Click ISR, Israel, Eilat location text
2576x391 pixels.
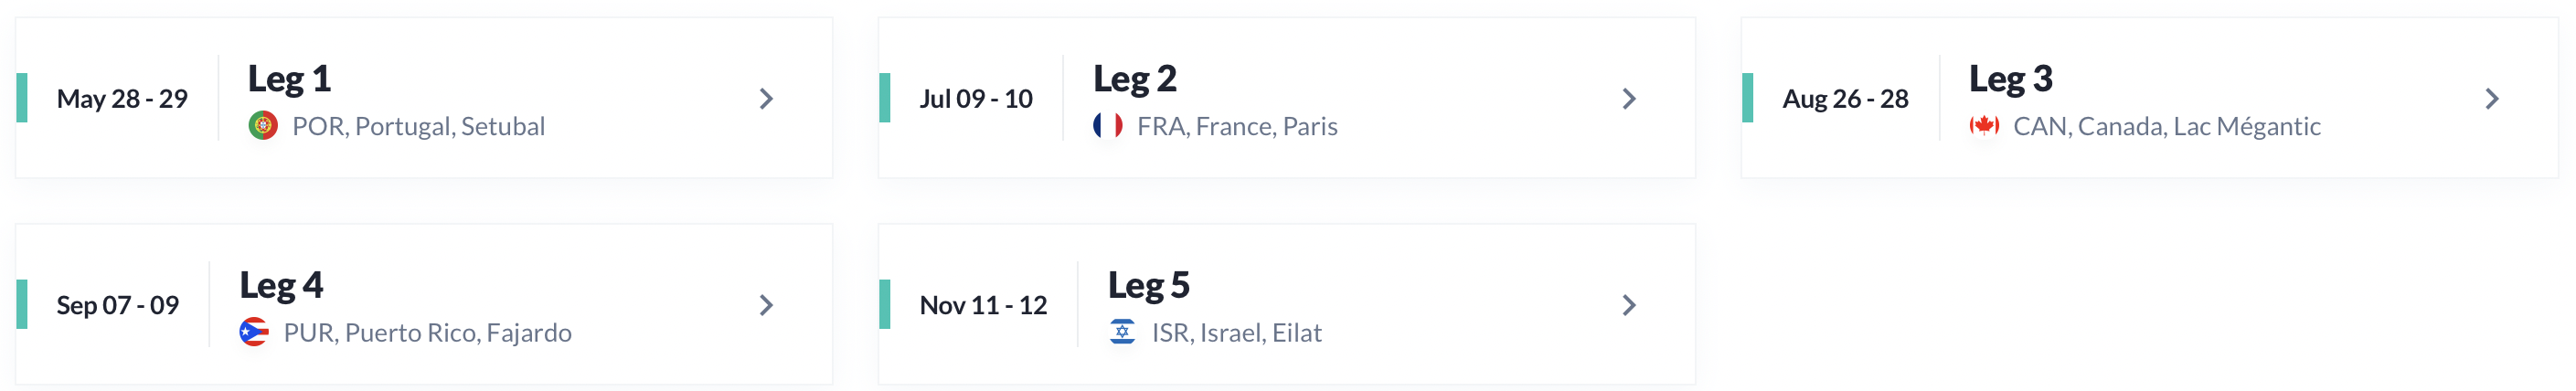tap(1237, 333)
